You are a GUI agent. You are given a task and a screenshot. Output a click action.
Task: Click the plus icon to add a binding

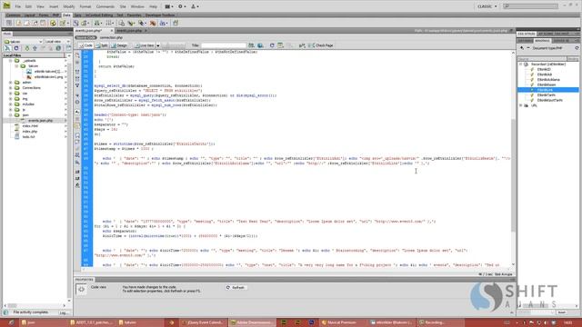pyautogui.click(x=522, y=48)
